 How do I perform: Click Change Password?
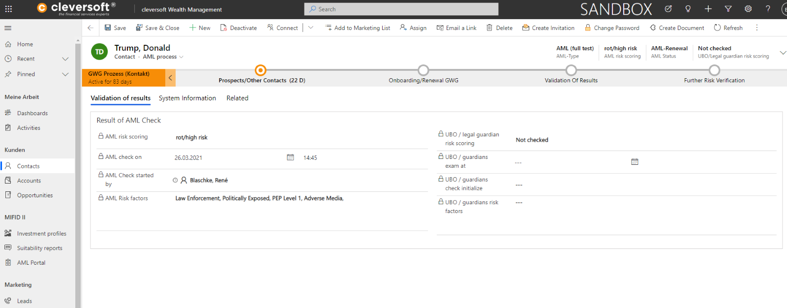(612, 28)
